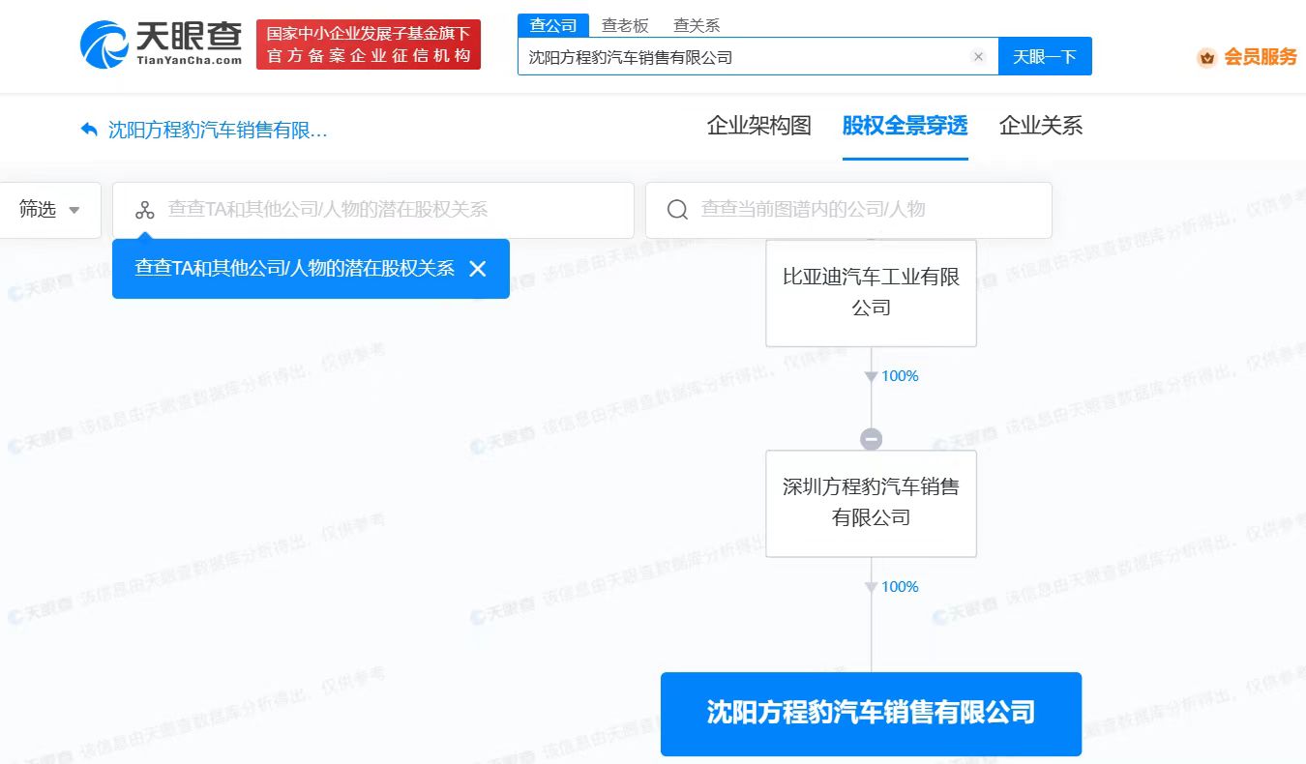Switch to the 查关系 tab
This screenshot has width=1306, height=764.
(x=697, y=26)
